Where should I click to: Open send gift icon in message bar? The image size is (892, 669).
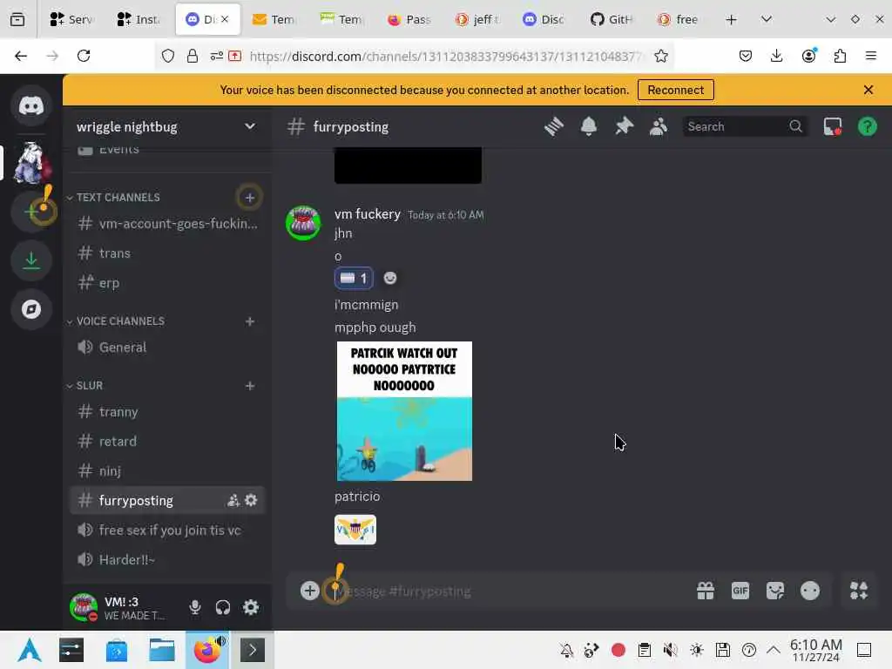tap(706, 591)
